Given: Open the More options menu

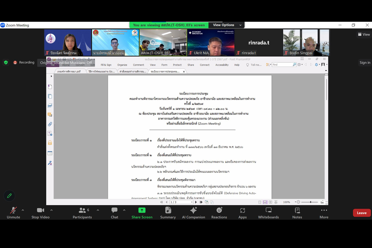Looking at the screenshot, I should pyautogui.click(x=324, y=213).
